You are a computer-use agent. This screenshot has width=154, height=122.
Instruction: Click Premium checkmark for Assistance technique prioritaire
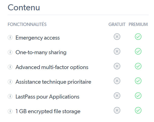(x=138, y=81)
